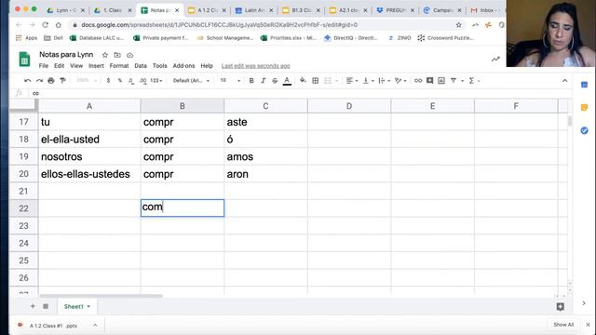Decrease decimal places
The image size is (596, 335).
coord(130,81)
